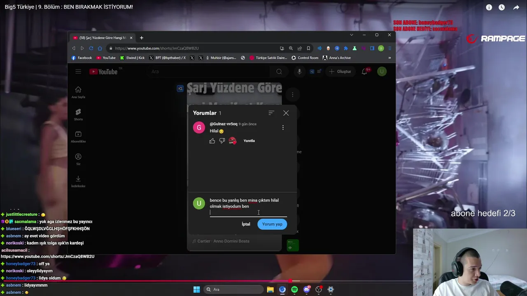
Task: Open Settings gear in taskbar
Action: tap(331, 289)
